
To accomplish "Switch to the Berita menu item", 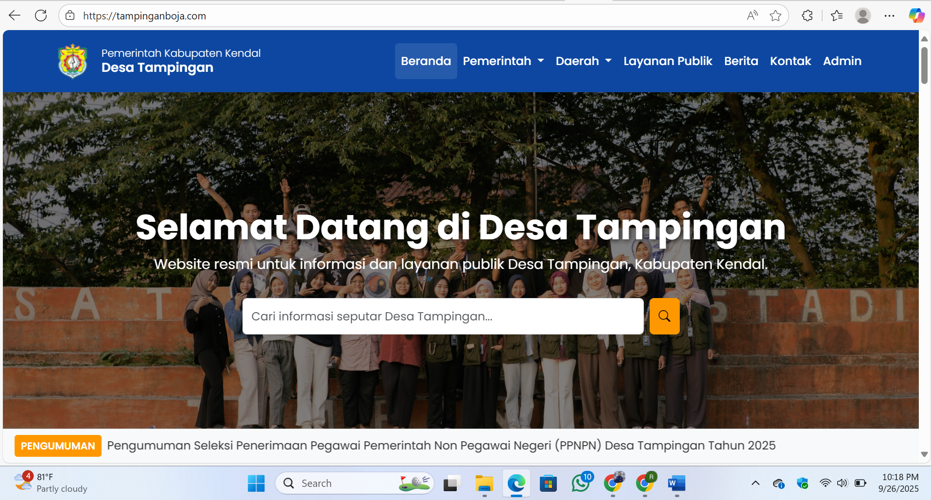I will point(741,61).
